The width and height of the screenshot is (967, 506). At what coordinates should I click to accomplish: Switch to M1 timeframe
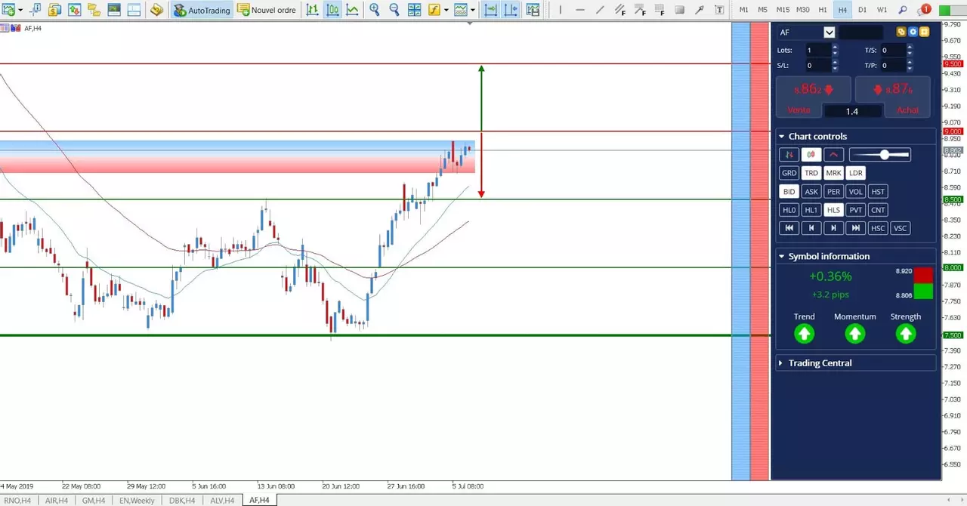[x=744, y=10]
